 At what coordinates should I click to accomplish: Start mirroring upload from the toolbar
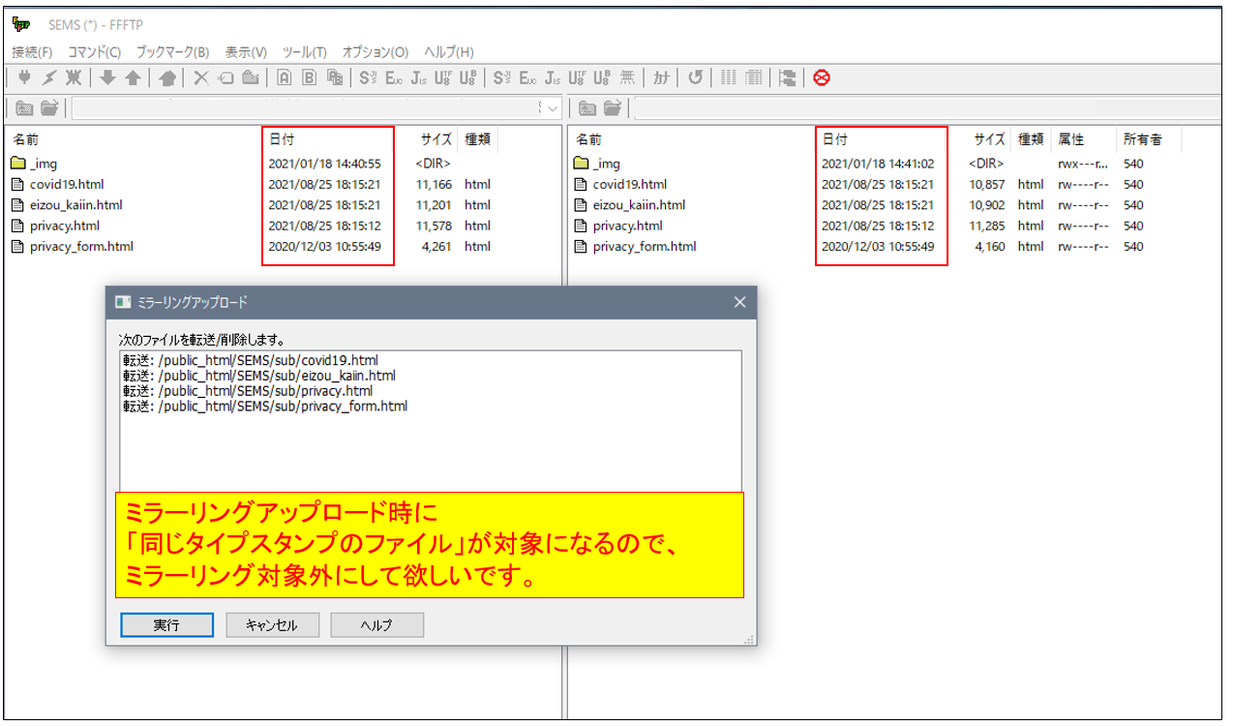[x=166, y=77]
